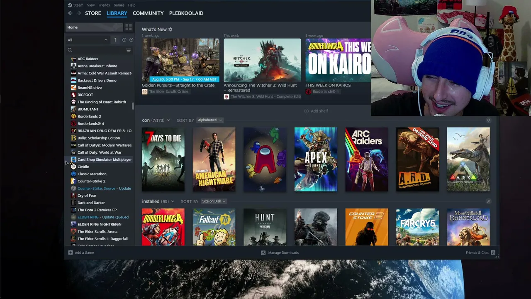The width and height of the screenshot is (531, 299).
Task: Open the advanced filter lines icon
Action: pos(129,50)
